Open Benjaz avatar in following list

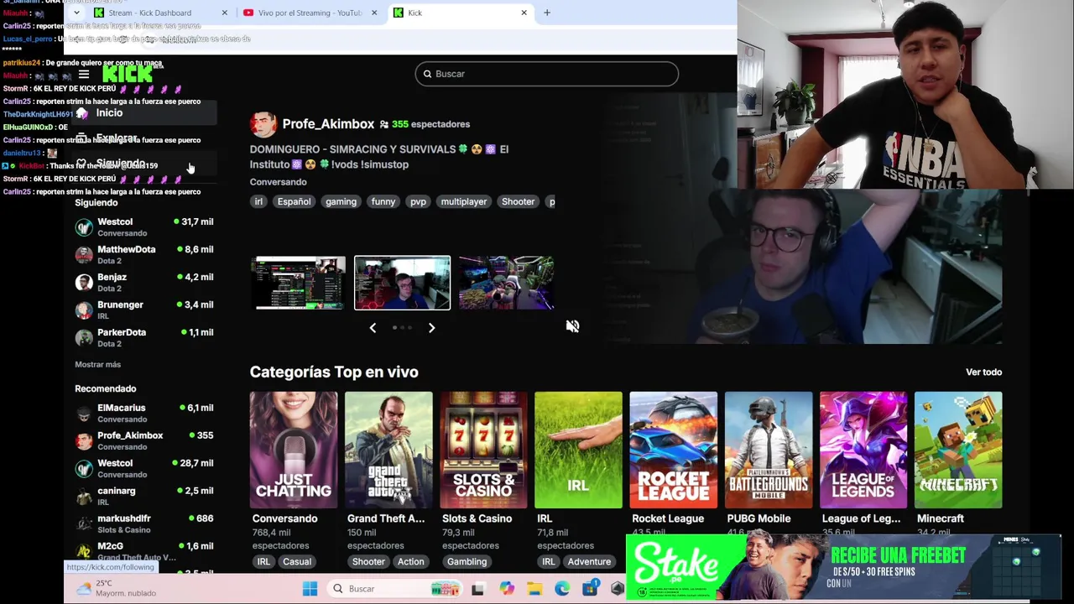coord(84,282)
